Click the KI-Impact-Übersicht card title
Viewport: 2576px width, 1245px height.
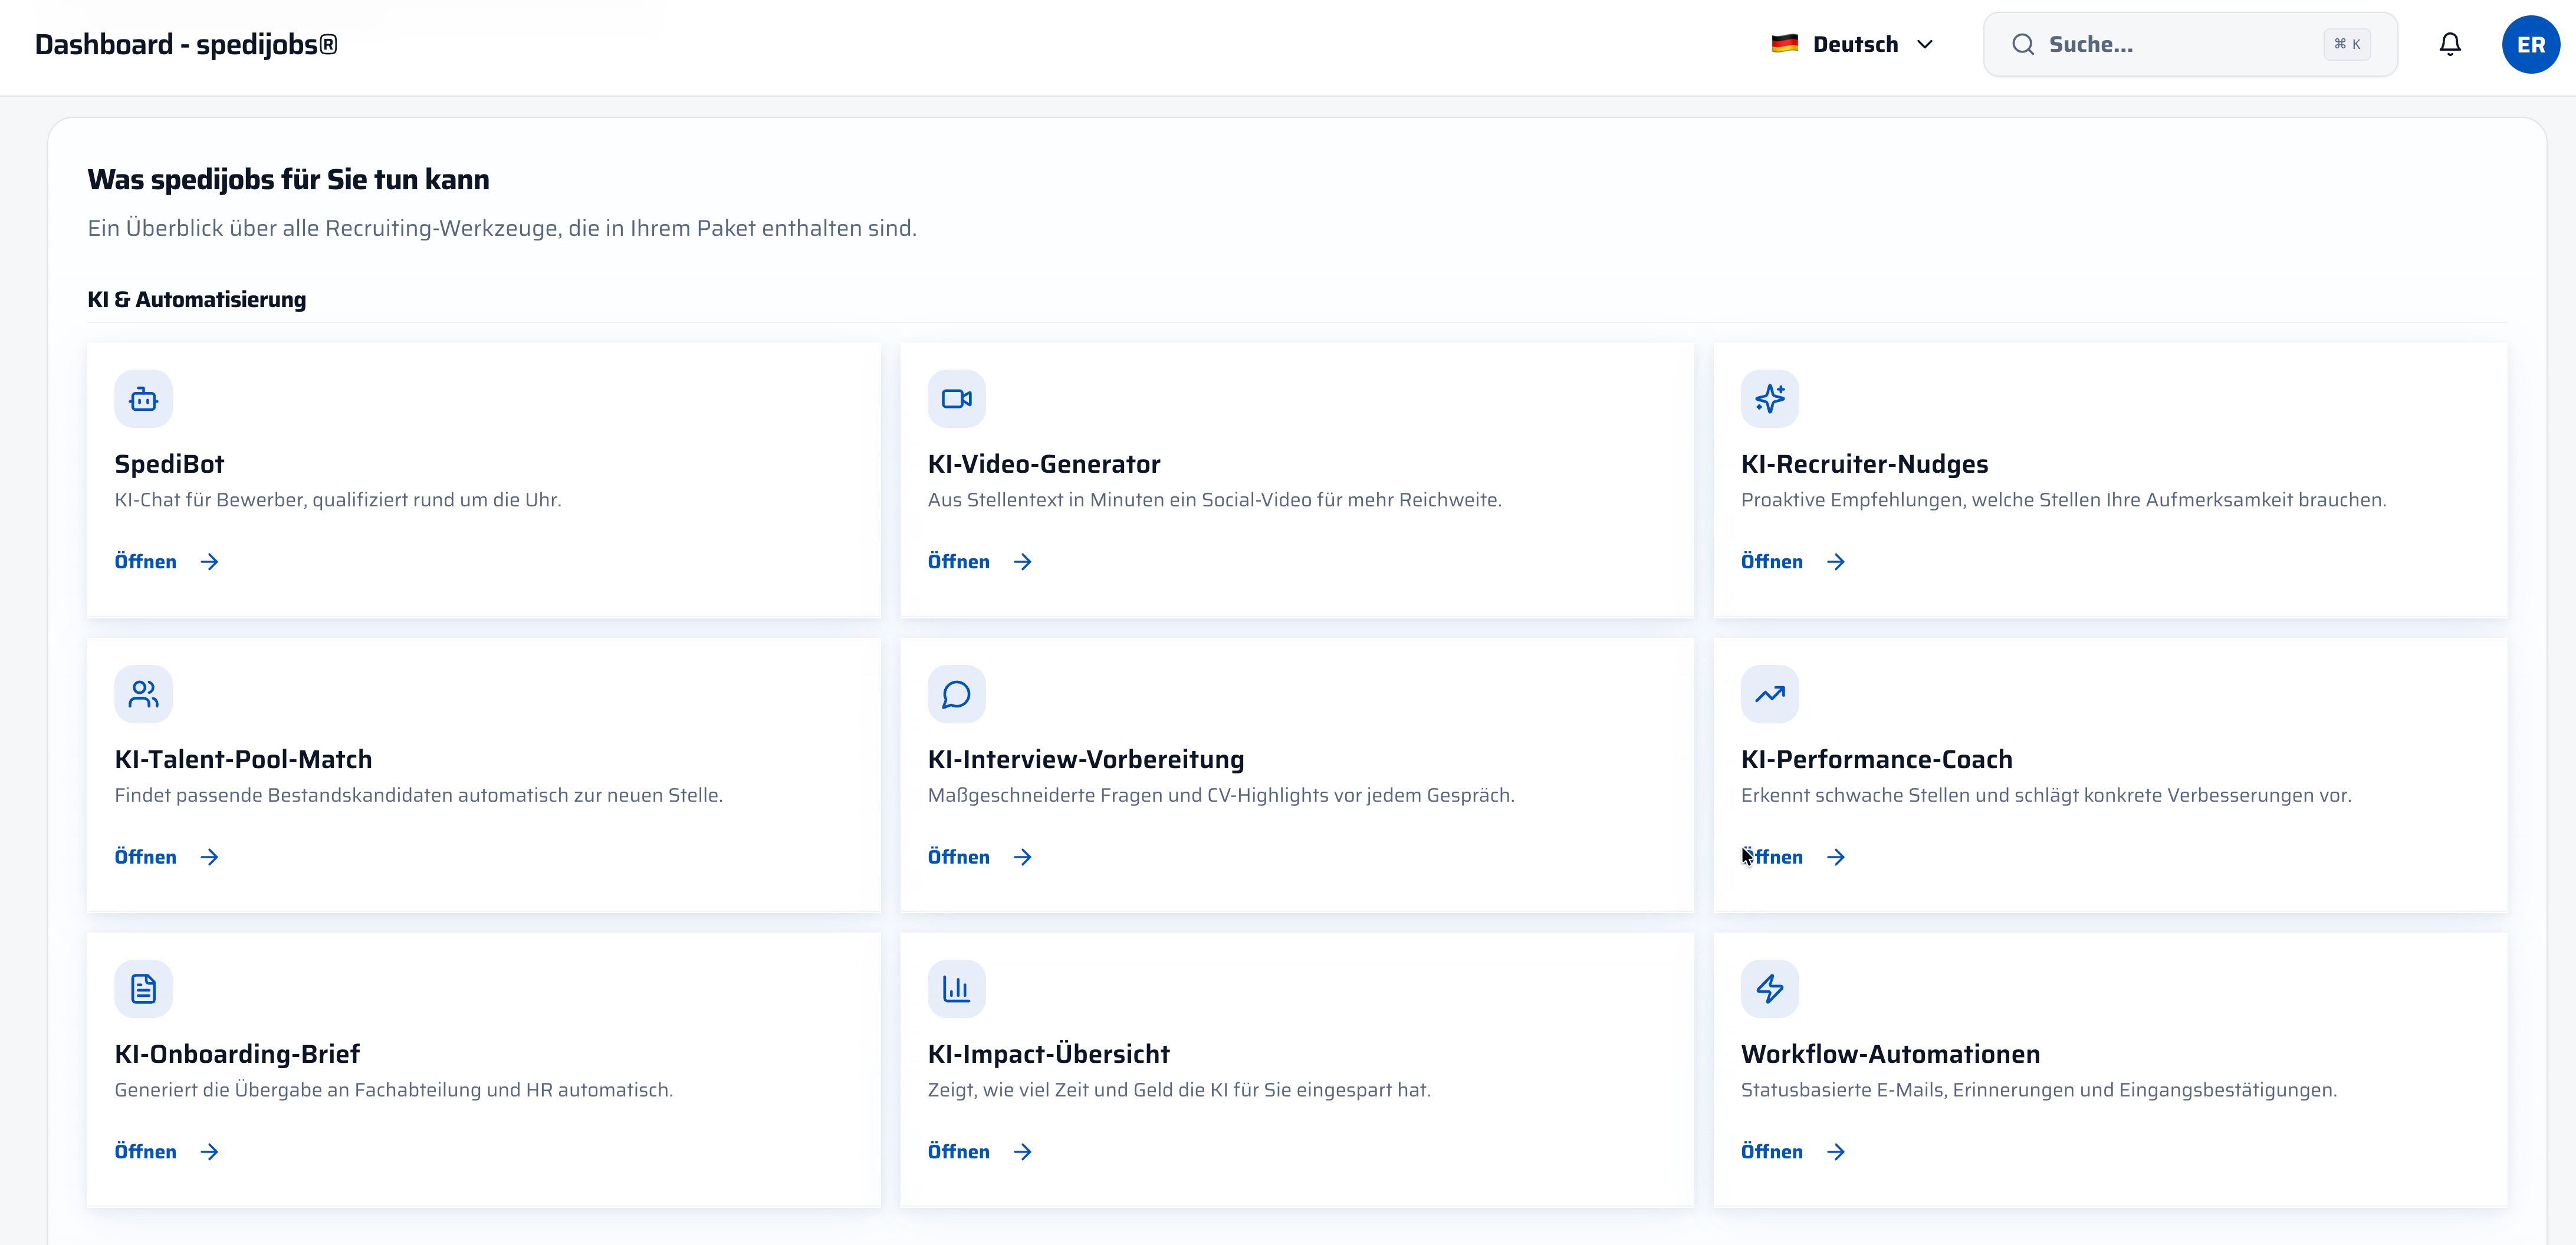pos(1048,1053)
